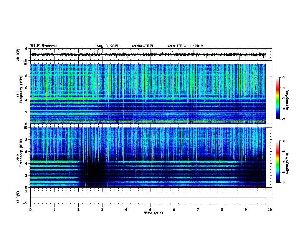Click time axis tick label "1"
304x235 pixels.
pyautogui.click(x=54, y=210)
